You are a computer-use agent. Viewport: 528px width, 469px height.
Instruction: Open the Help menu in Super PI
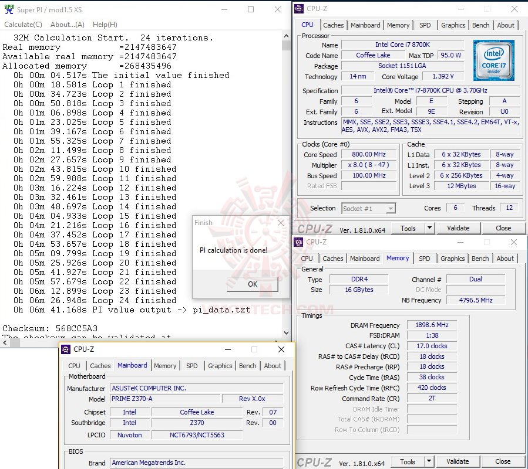(x=106, y=24)
